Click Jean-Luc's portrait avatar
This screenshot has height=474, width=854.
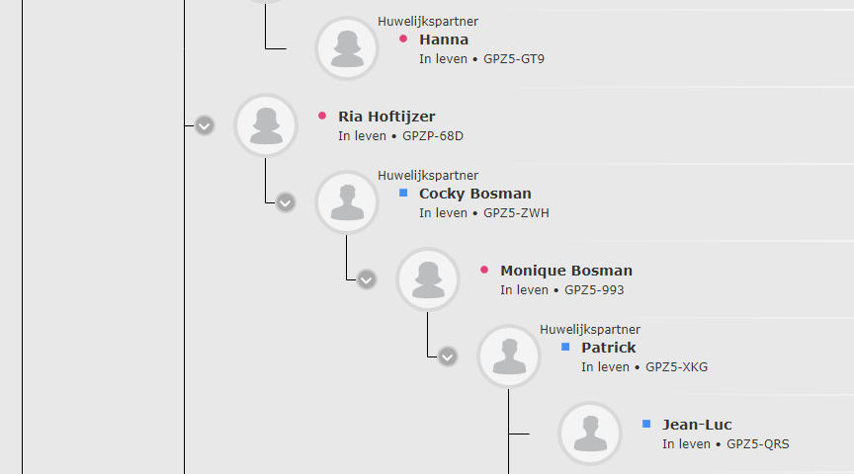coord(590,434)
